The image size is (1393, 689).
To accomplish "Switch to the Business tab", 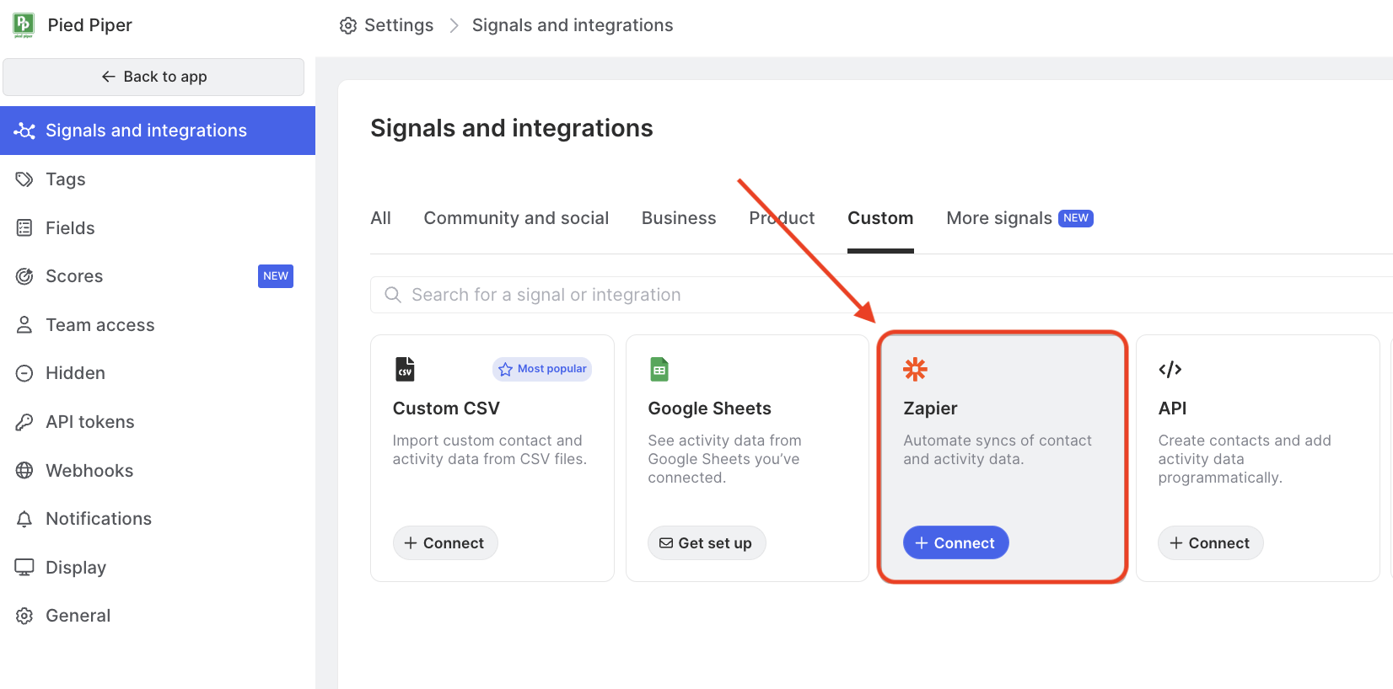I will pos(679,218).
